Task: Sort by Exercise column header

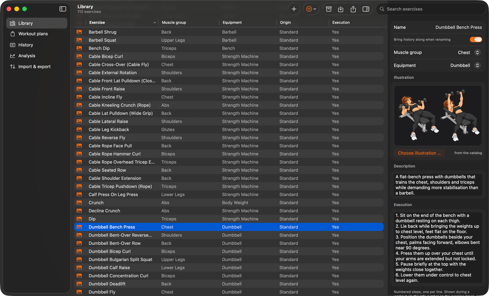Action: 122,22
